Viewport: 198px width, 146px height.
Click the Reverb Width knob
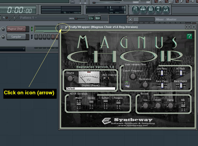(158, 106)
